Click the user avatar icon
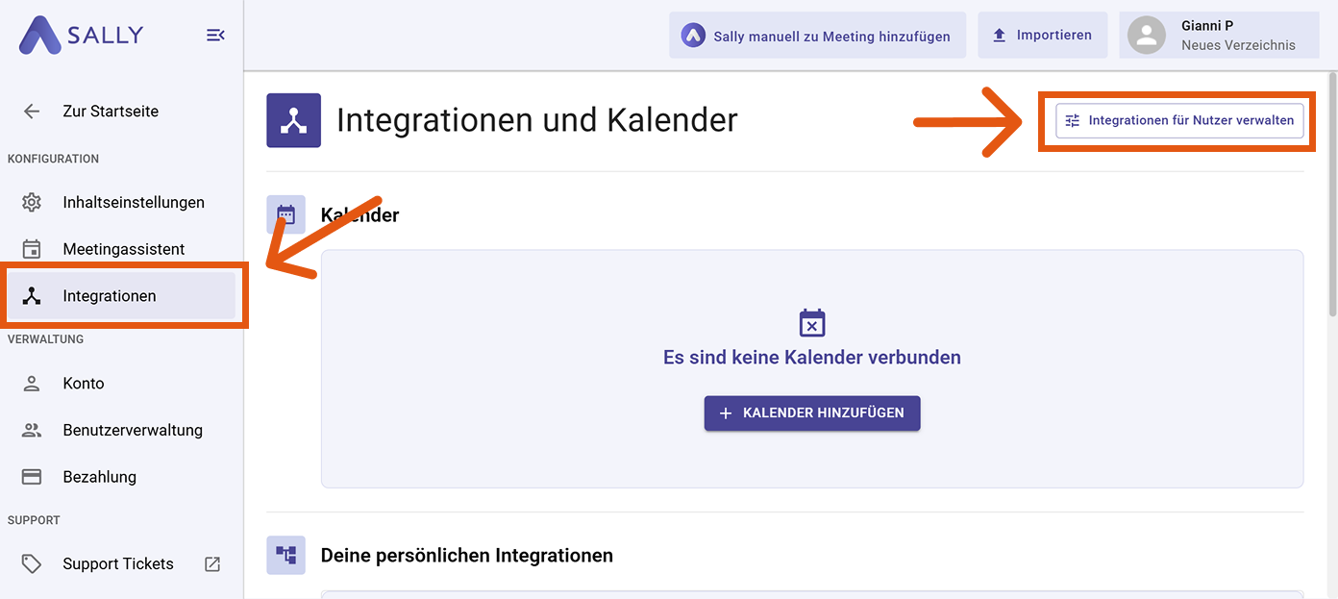Screen dimensions: 1338x599 (1146, 36)
